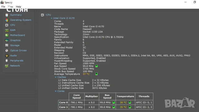Click the Hyperthreading row label
This screenshot has width=199, height=112.
click(63, 61)
